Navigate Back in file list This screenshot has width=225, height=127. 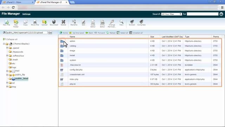point(89,33)
